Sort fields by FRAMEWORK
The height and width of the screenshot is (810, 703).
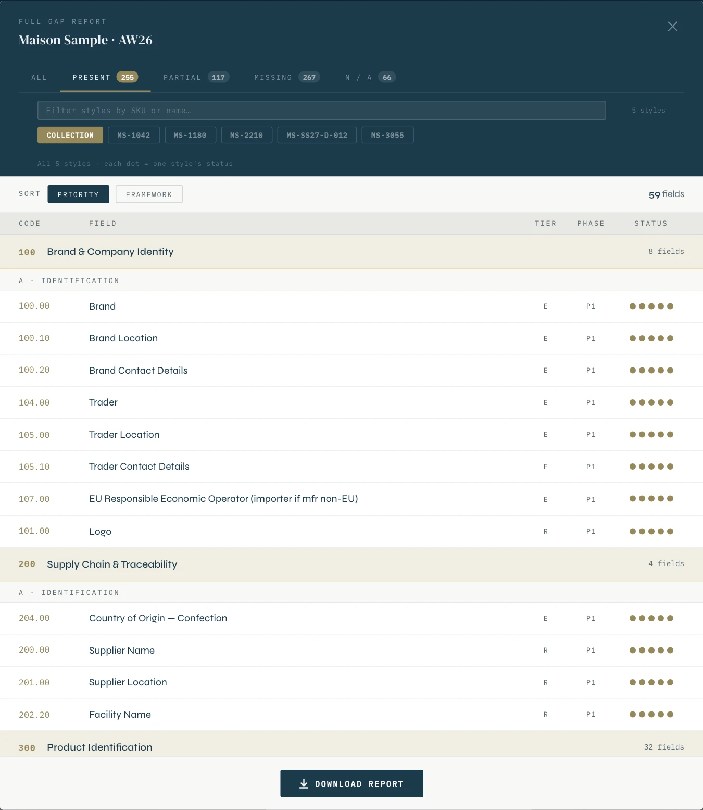(149, 194)
